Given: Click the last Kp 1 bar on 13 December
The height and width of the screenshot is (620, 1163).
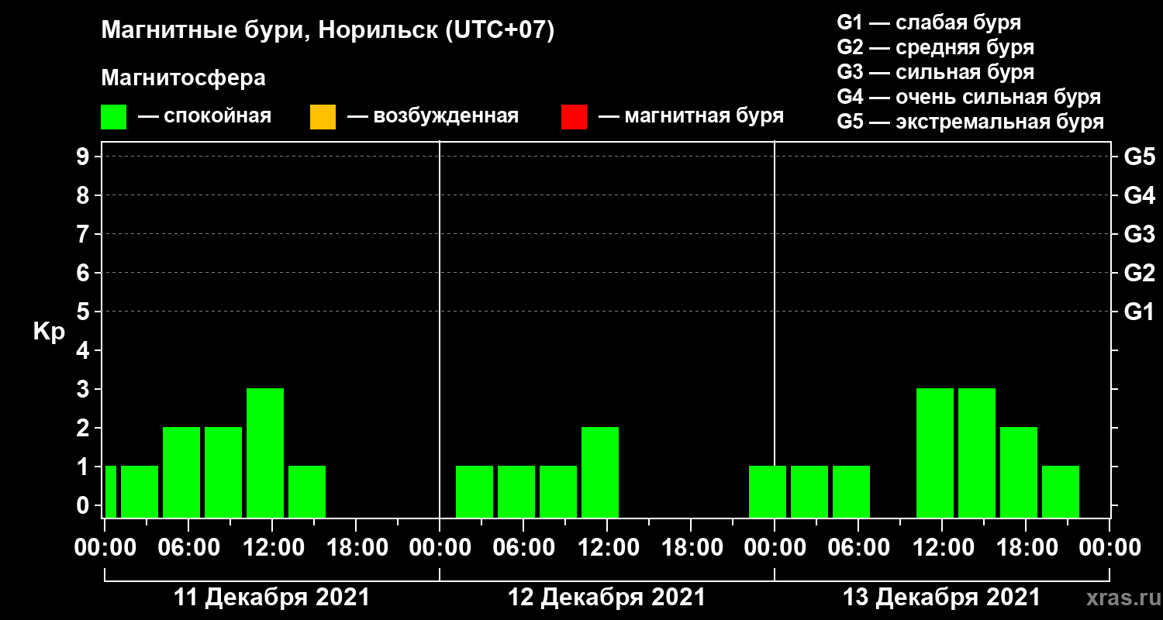Looking at the screenshot, I should point(1061,491).
